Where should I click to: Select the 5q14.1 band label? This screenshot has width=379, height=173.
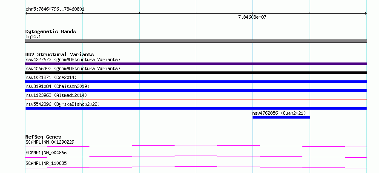click(33, 37)
